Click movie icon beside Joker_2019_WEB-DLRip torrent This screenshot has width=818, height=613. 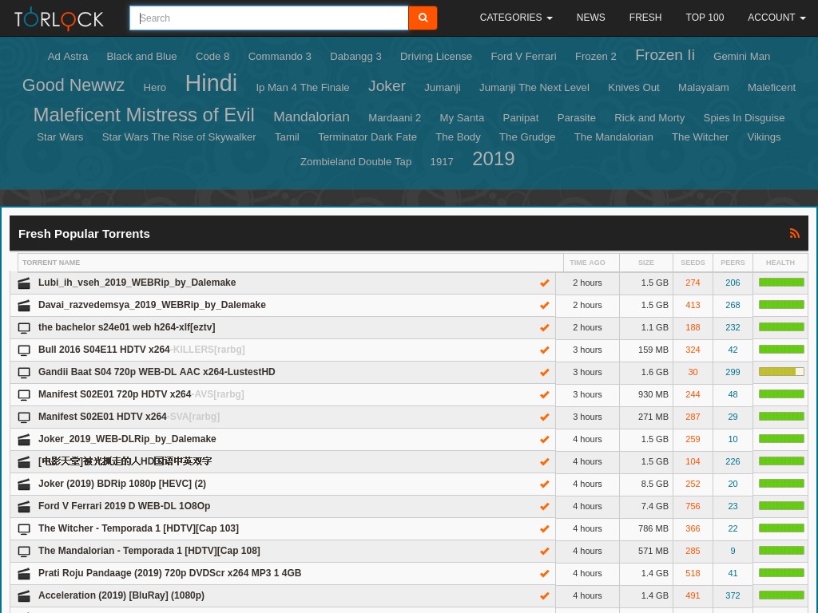coord(24,440)
